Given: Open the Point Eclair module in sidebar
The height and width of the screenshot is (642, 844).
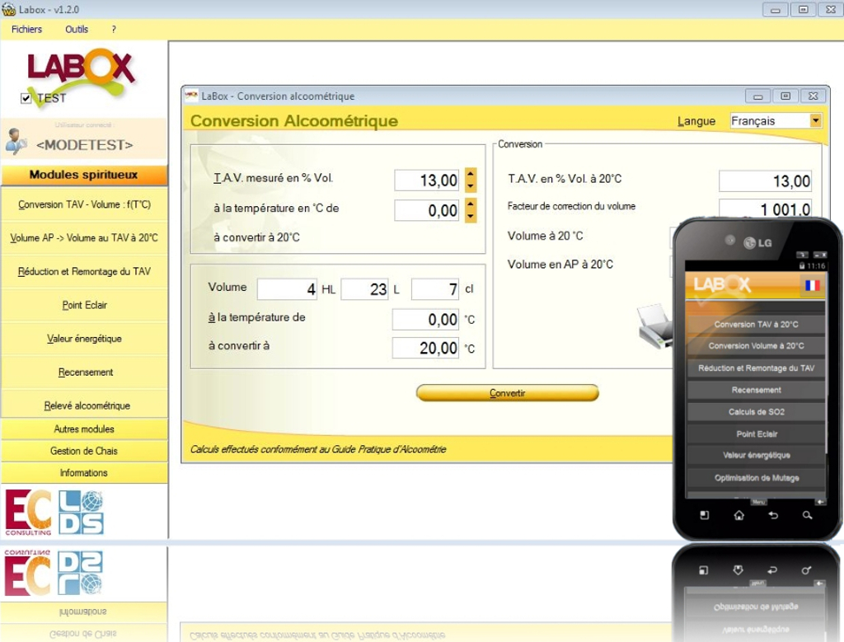Looking at the screenshot, I should pos(84,305).
